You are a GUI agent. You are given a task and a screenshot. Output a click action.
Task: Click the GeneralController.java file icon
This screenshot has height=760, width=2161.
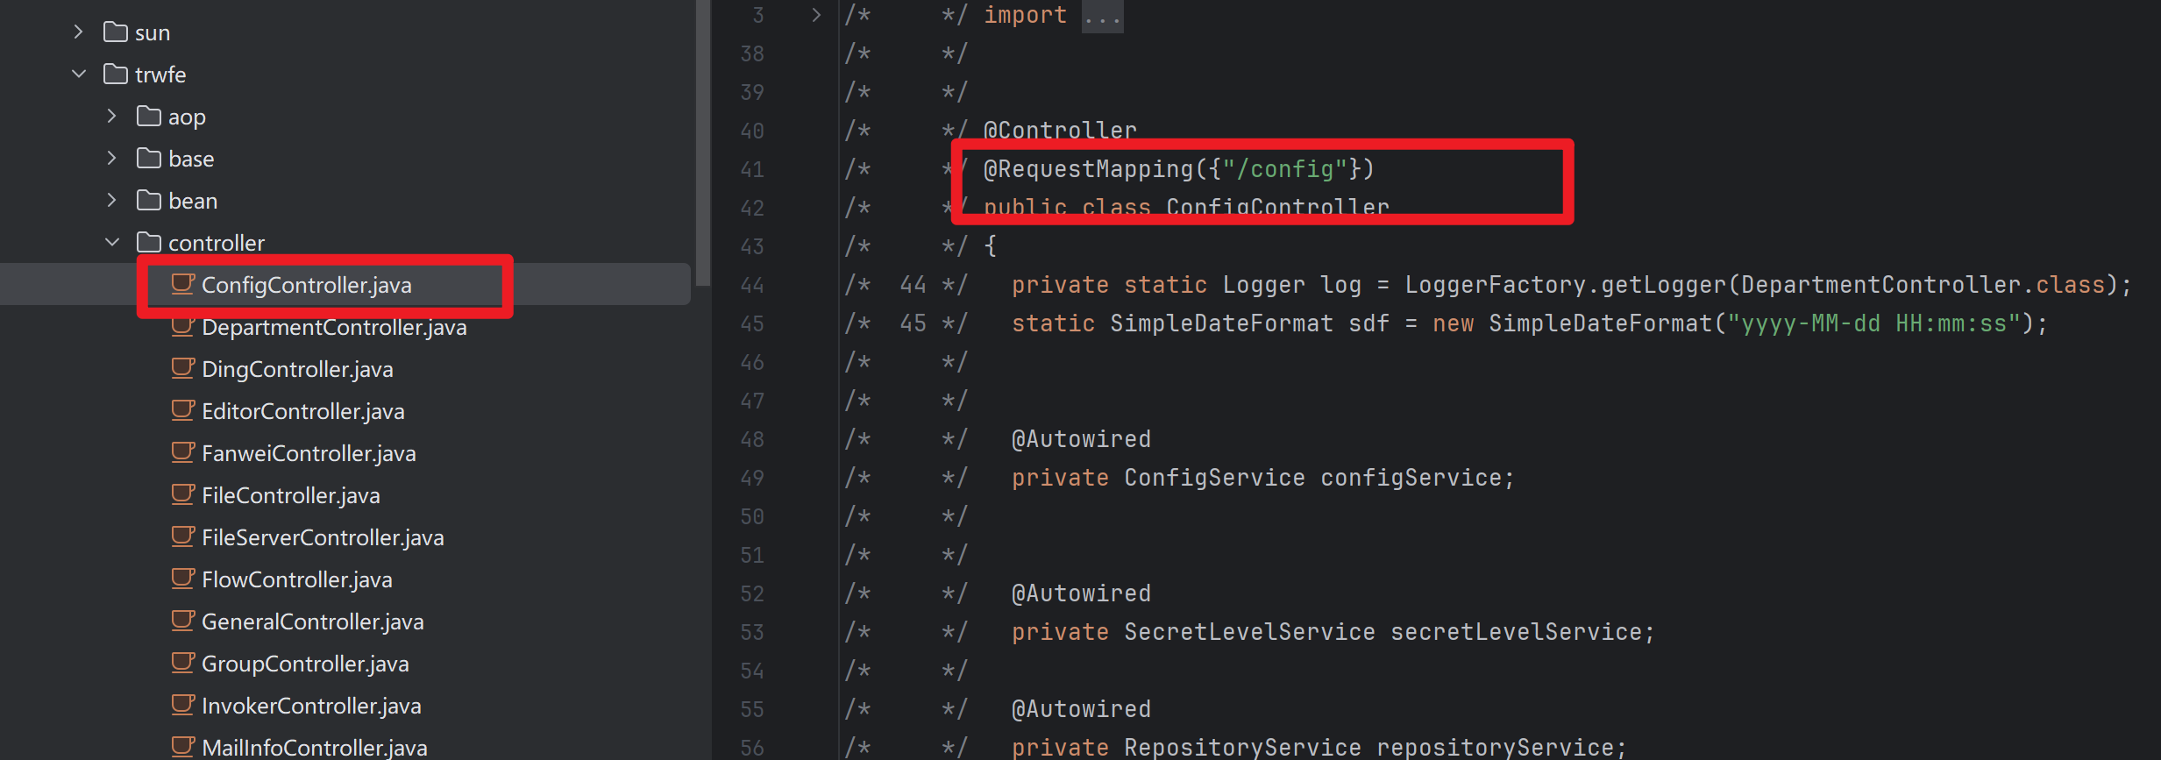tap(182, 621)
